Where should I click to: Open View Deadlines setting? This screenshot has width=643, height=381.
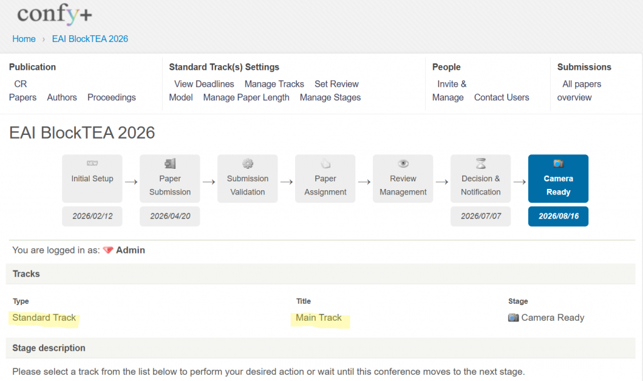204,84
